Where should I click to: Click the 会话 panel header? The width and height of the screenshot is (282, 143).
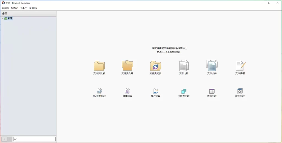(28, 13)
